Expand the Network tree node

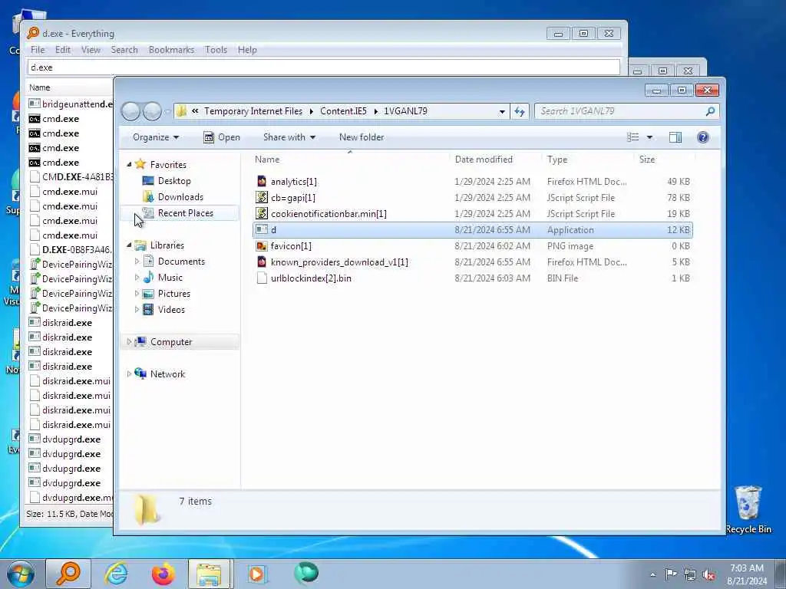coord(129,373)
